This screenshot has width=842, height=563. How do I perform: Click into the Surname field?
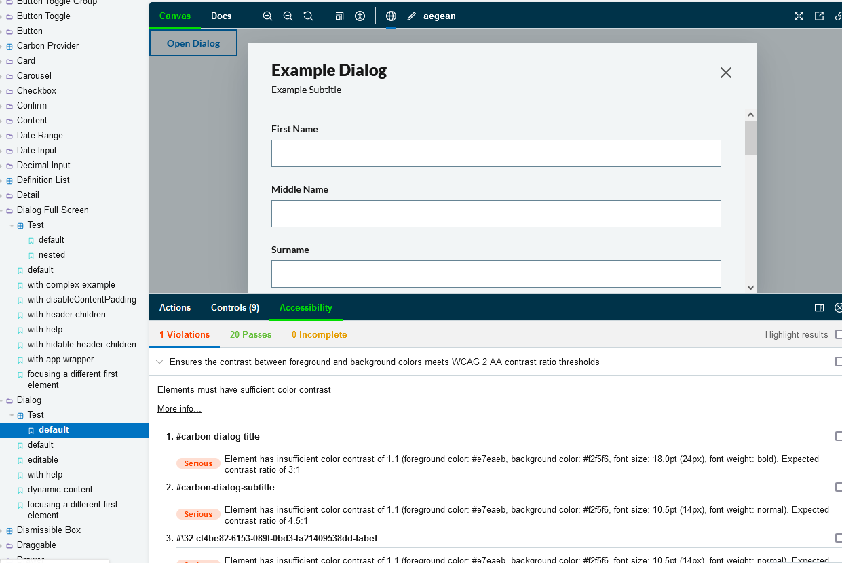pyautogui.click(x=496, y=274)
